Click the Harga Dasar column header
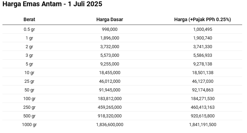 110,19
